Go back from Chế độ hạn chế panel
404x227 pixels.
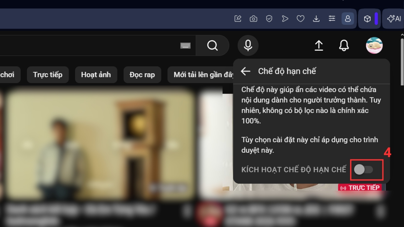click(245, 71)
